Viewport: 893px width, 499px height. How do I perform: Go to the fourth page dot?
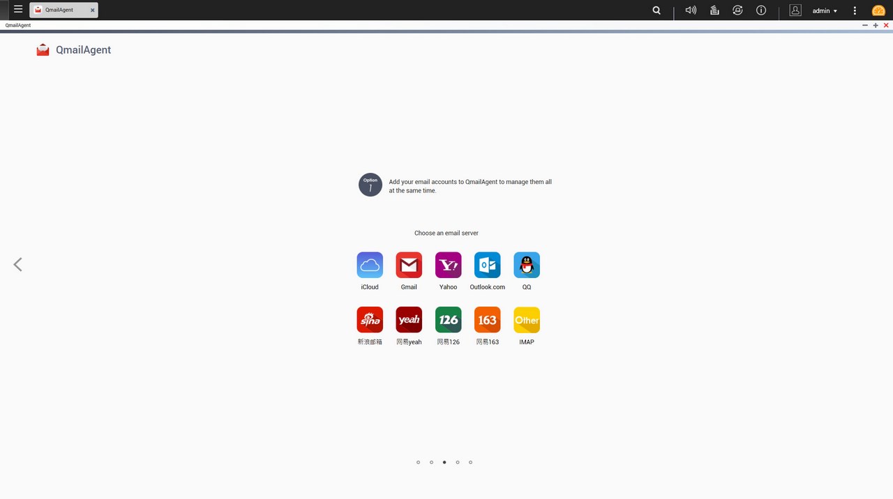pos(458,462)
